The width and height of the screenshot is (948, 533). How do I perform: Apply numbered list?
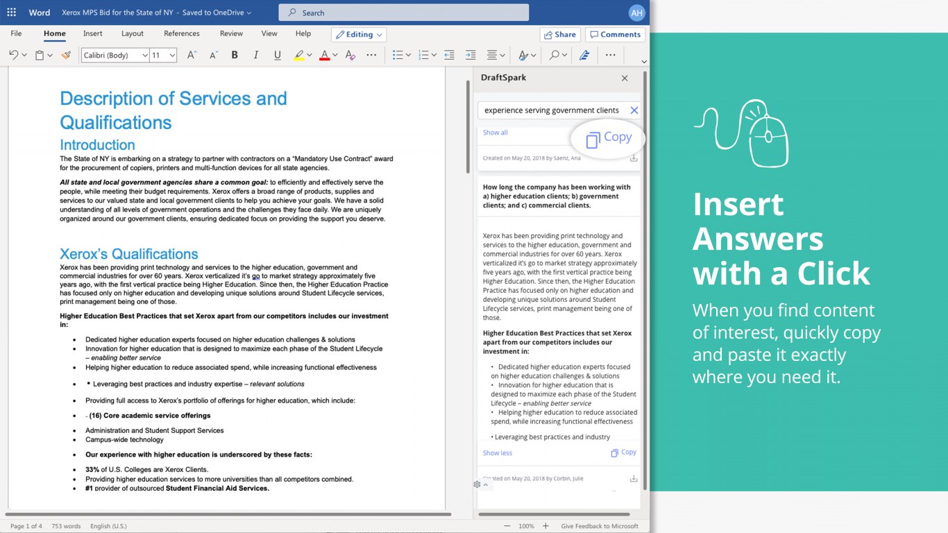tap(423, 55)
